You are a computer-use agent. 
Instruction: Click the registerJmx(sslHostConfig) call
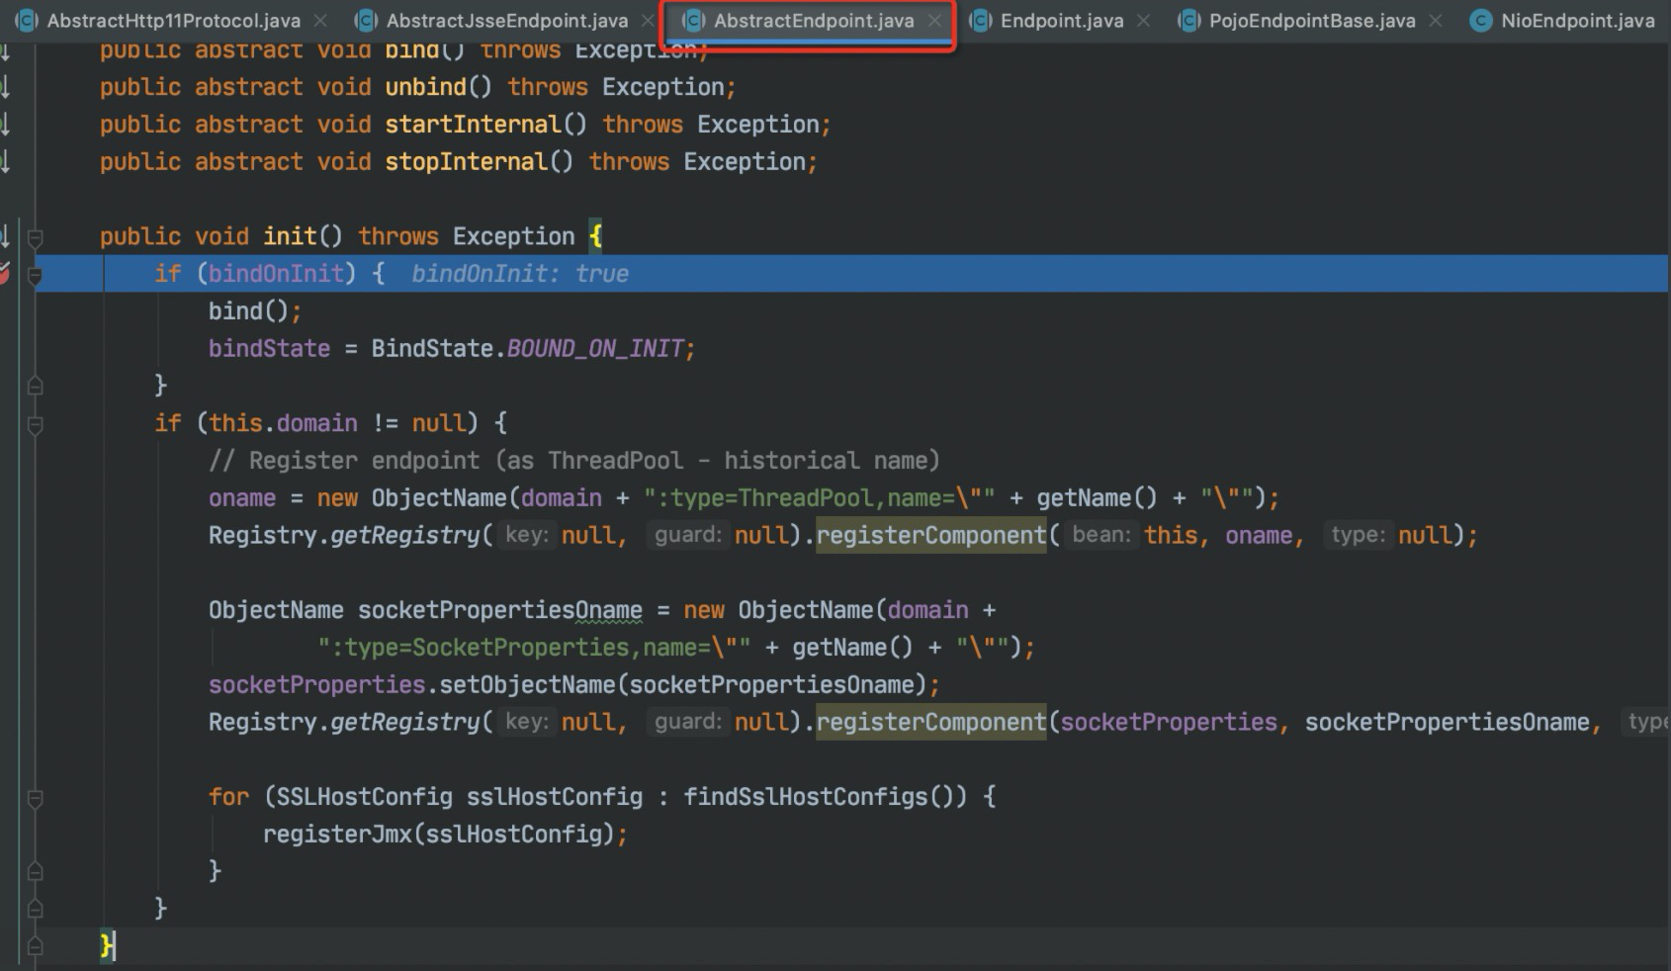(438, 835)
